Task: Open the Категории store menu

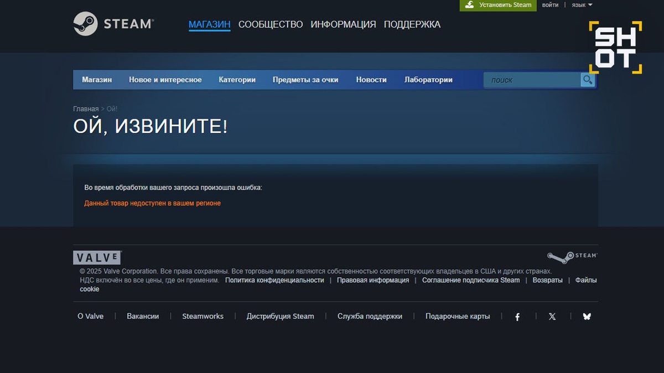Action: pyautogui.click(x=237, y=80)
